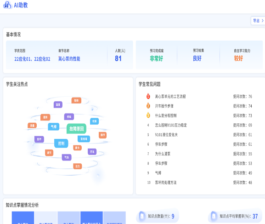Click the 非常好 preview completion card
Image resolution: width=265 pixels, height=224 pixels.
157,55
